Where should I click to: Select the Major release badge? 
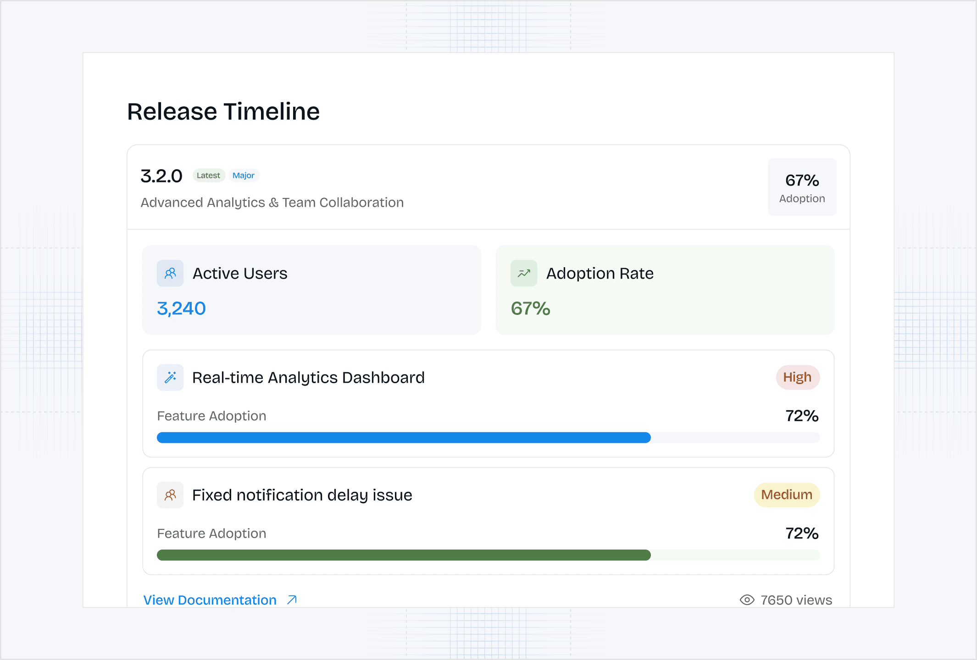pos(244,176)
